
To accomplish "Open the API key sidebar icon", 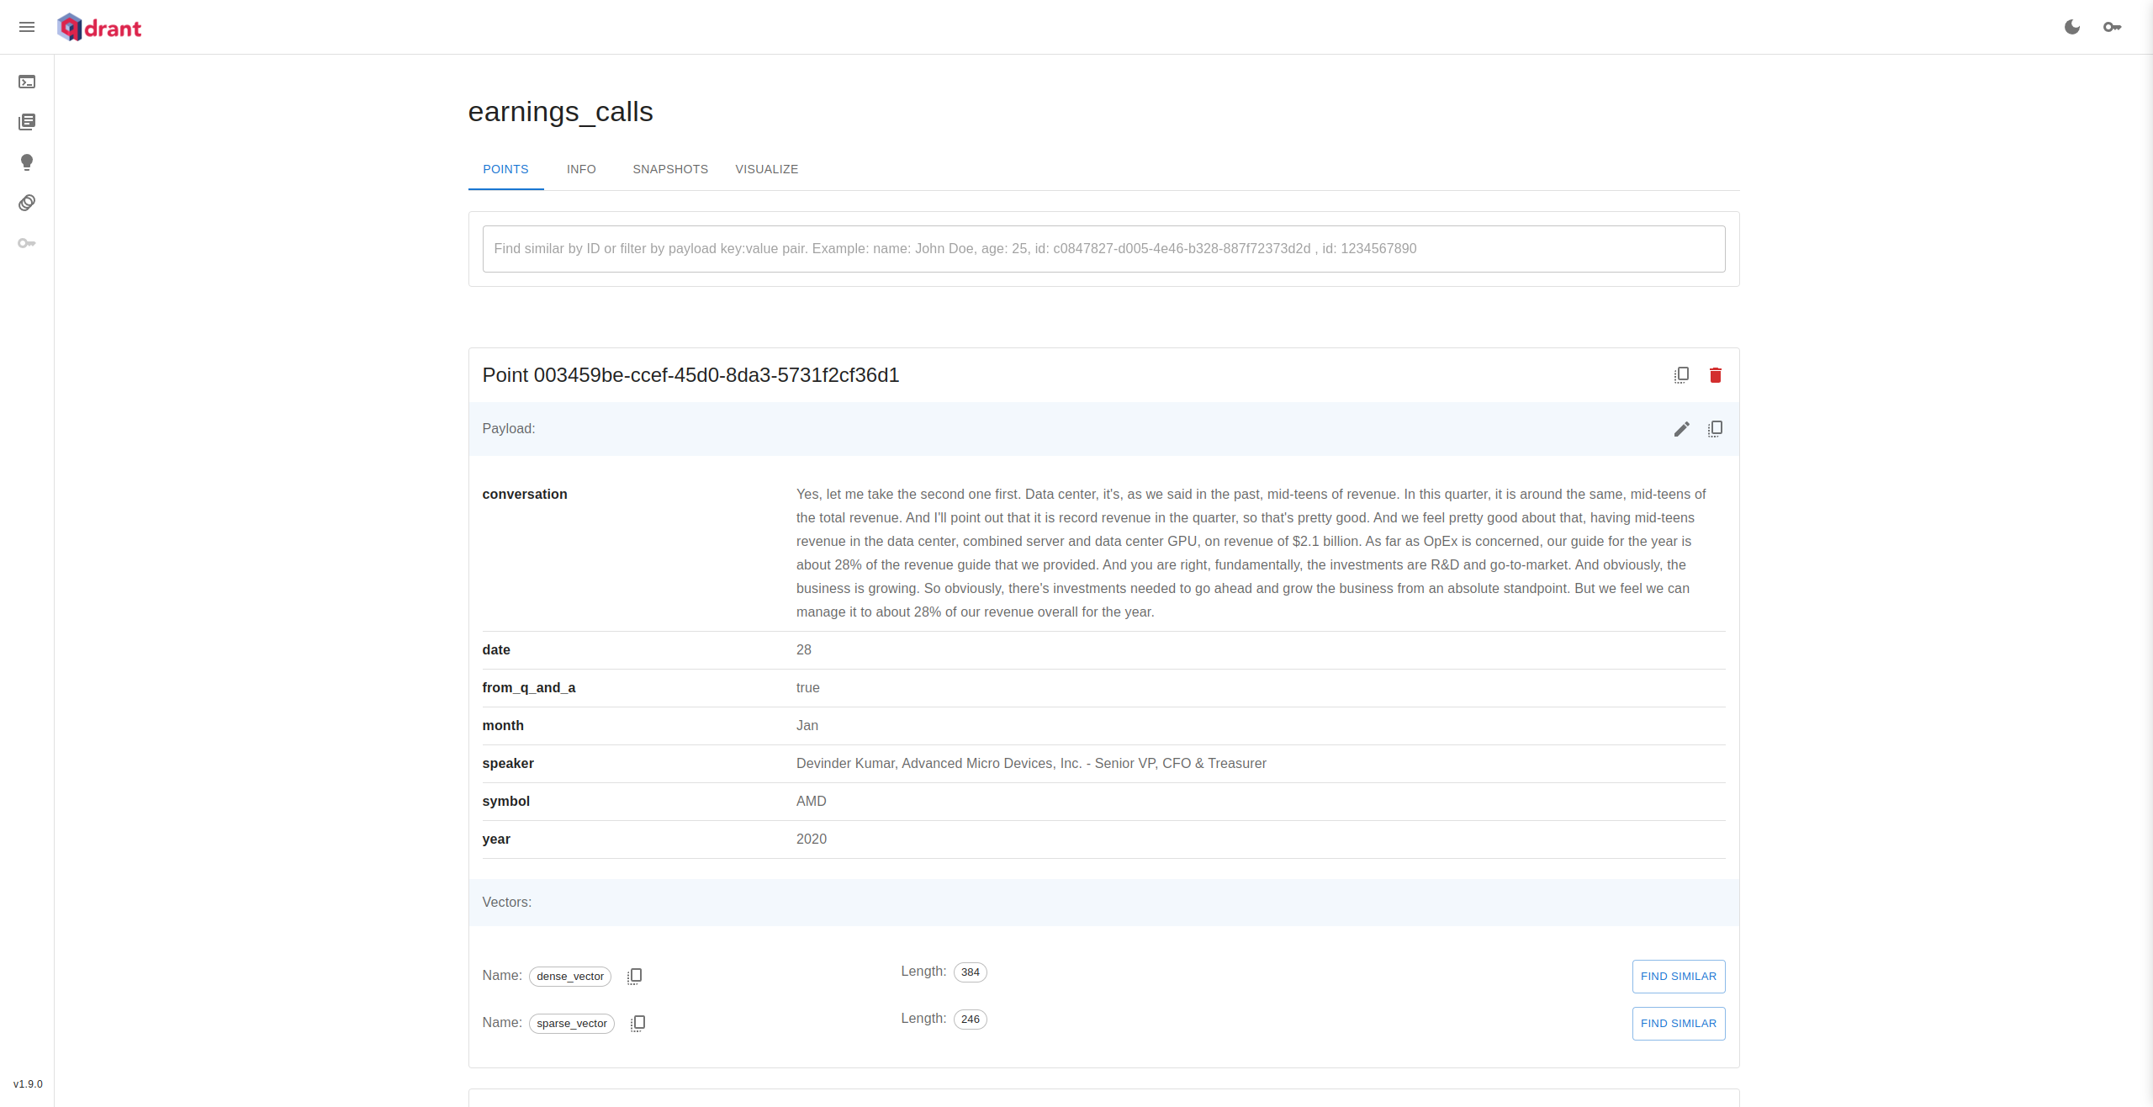I will tap(27, 243).
